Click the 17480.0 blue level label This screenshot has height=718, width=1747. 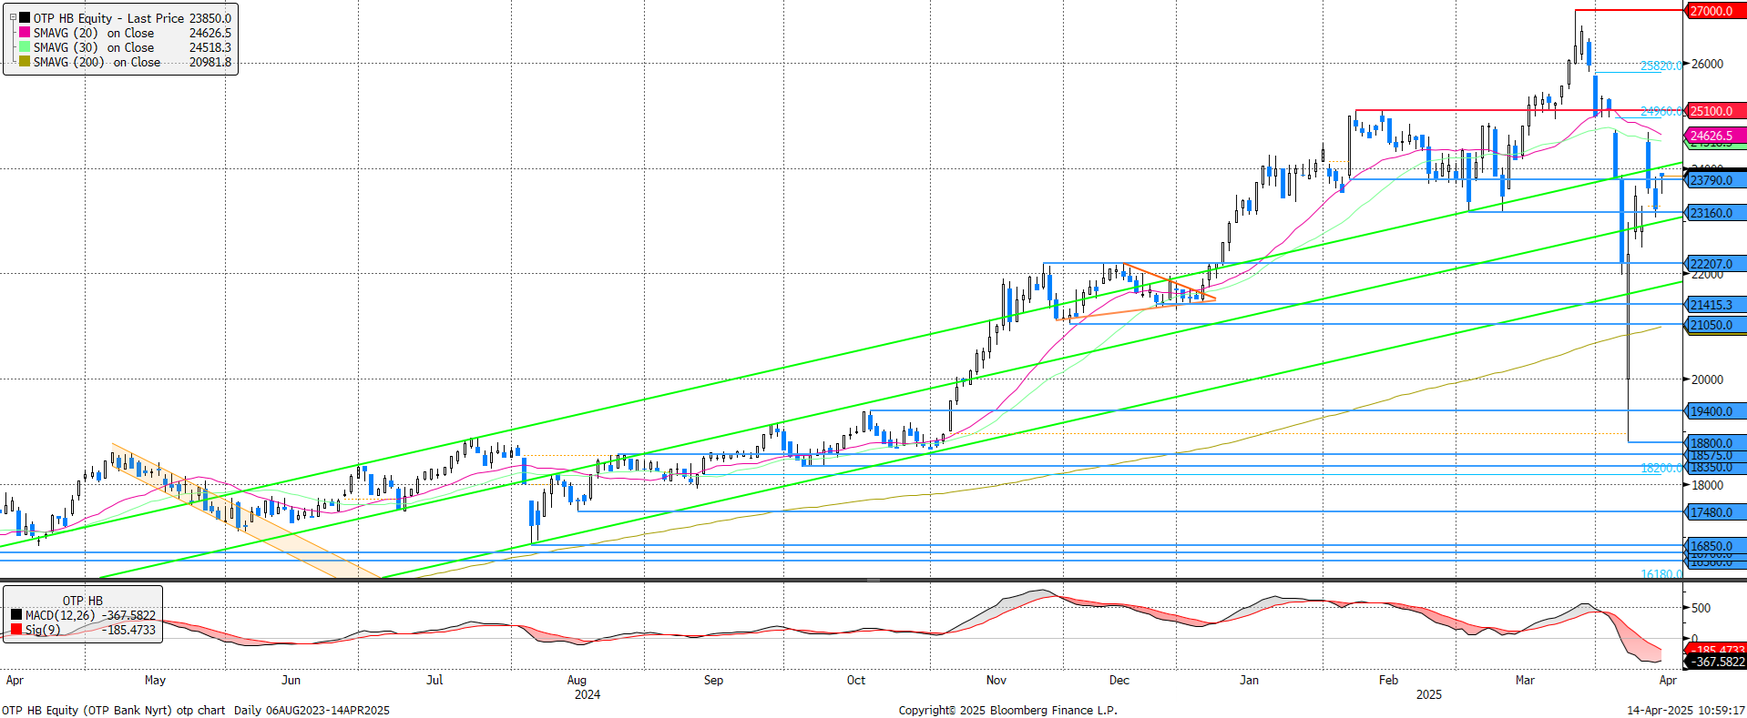coord(1711,512)
